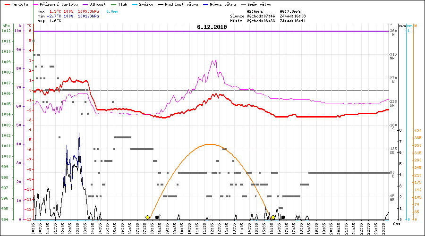
Task: Click the 225 SW compass axis label
Action: pos(393,103)
